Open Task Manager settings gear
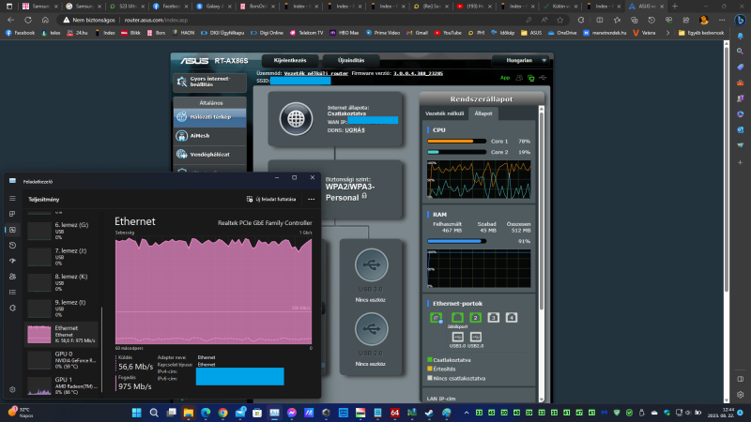Viewport: 751px width, 422px height. [x=12, y=389]
